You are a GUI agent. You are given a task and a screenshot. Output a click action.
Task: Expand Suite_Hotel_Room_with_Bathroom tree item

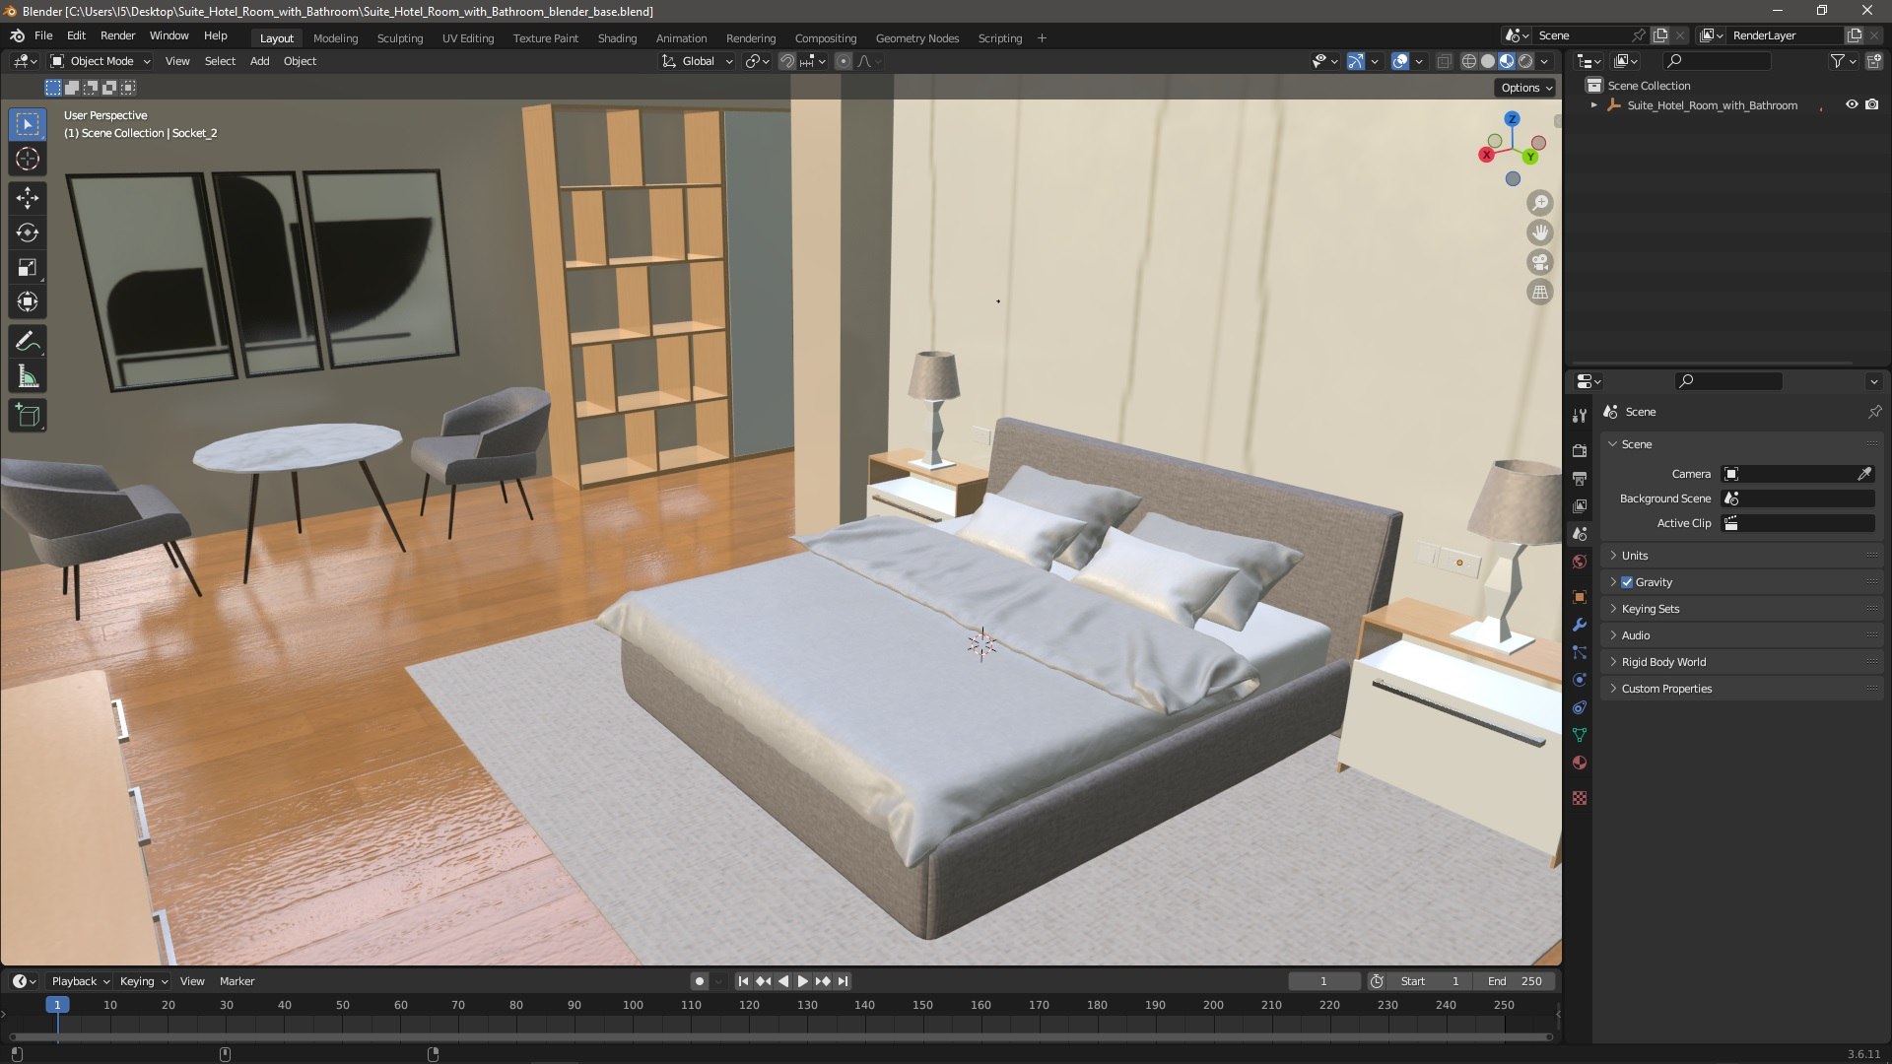point(1593,105)
